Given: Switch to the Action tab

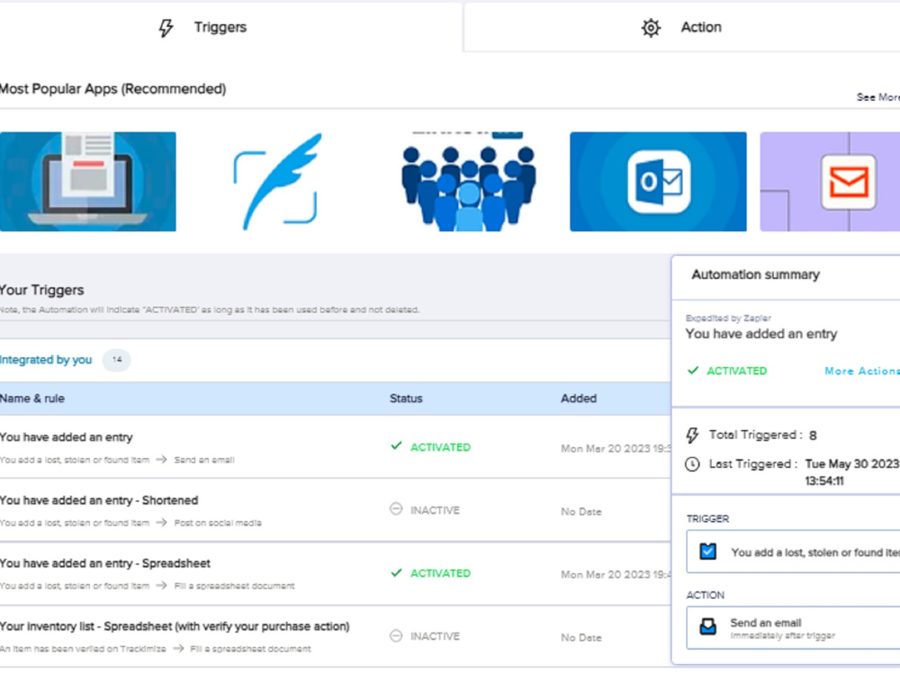Looking at the screenshot, I should click(x=682, y=27).
